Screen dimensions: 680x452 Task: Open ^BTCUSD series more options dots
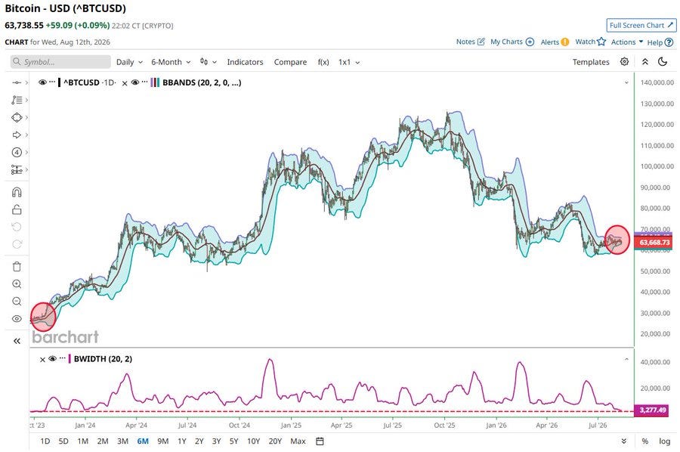point(52,82)
